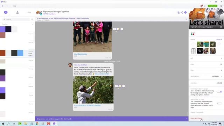Expand the chats filter arrow under chat icon
This screenshot has height=126, width=224.
(x=10, y=15)
